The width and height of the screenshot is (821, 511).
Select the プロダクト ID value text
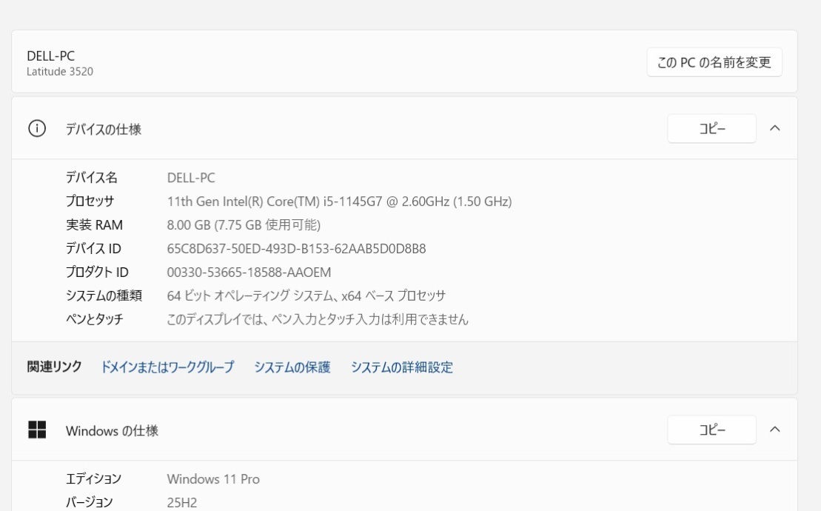point(248,270)
